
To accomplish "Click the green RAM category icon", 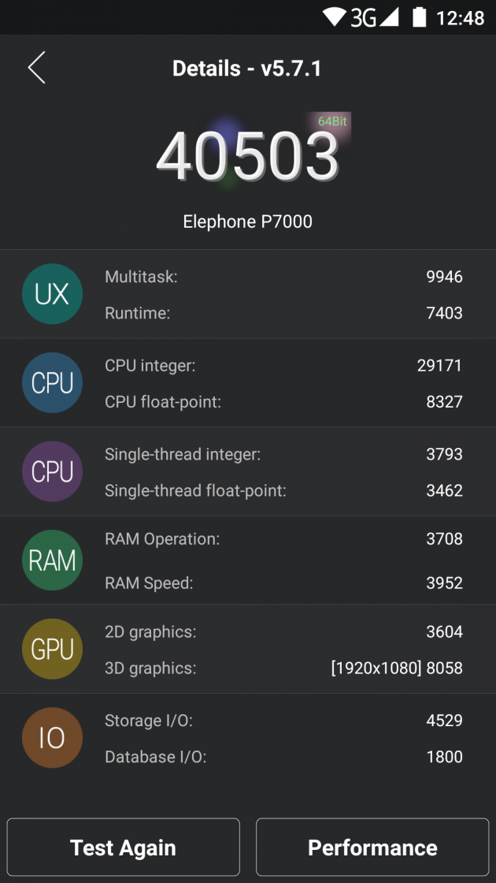I will [52, 560].
